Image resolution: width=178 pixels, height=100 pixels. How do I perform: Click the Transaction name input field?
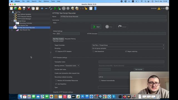click(131, 62)
